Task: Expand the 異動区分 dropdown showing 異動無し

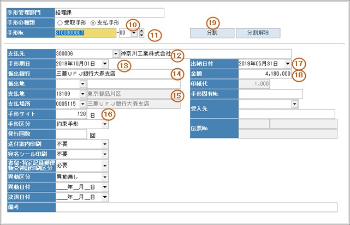Action: (104, 177)
